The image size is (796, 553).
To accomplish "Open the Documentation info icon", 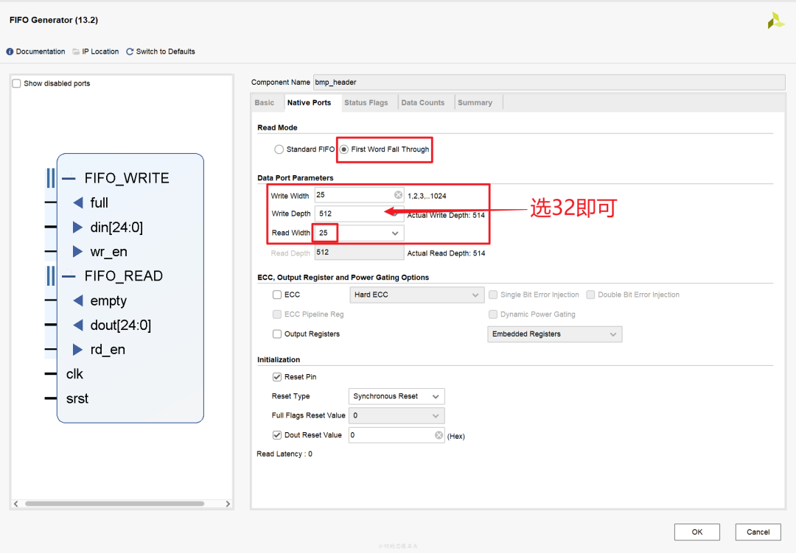I will [x=10, y=52].
